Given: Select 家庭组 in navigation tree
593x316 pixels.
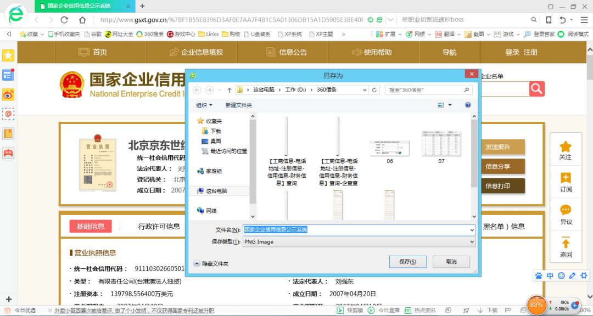Looking at the screenshot, I should (x=209, y=171).
